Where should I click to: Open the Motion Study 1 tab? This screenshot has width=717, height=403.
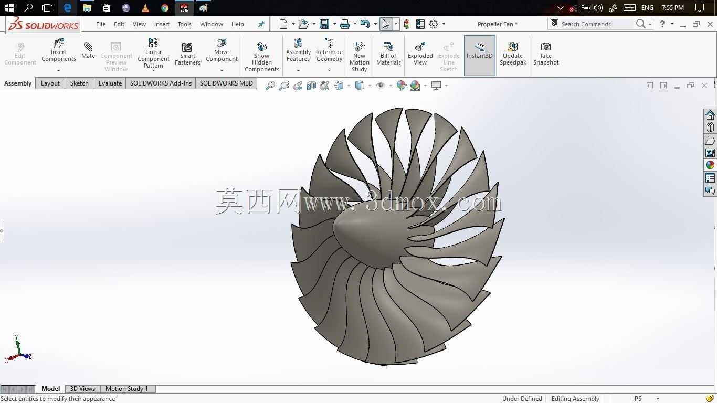[126, 389]
